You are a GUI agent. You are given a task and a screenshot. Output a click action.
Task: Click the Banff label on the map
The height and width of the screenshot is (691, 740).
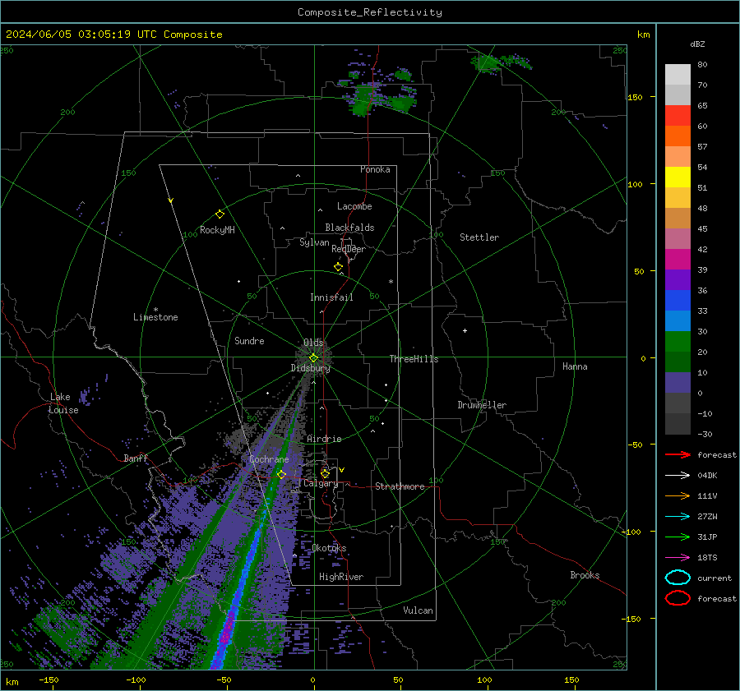pyautogui.click(x=136, y=458)
